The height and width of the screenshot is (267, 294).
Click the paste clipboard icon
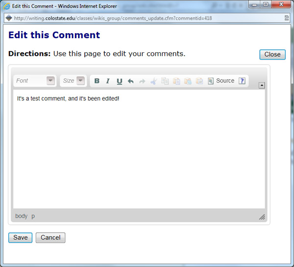pyautogui.click(x=176, y=81)
